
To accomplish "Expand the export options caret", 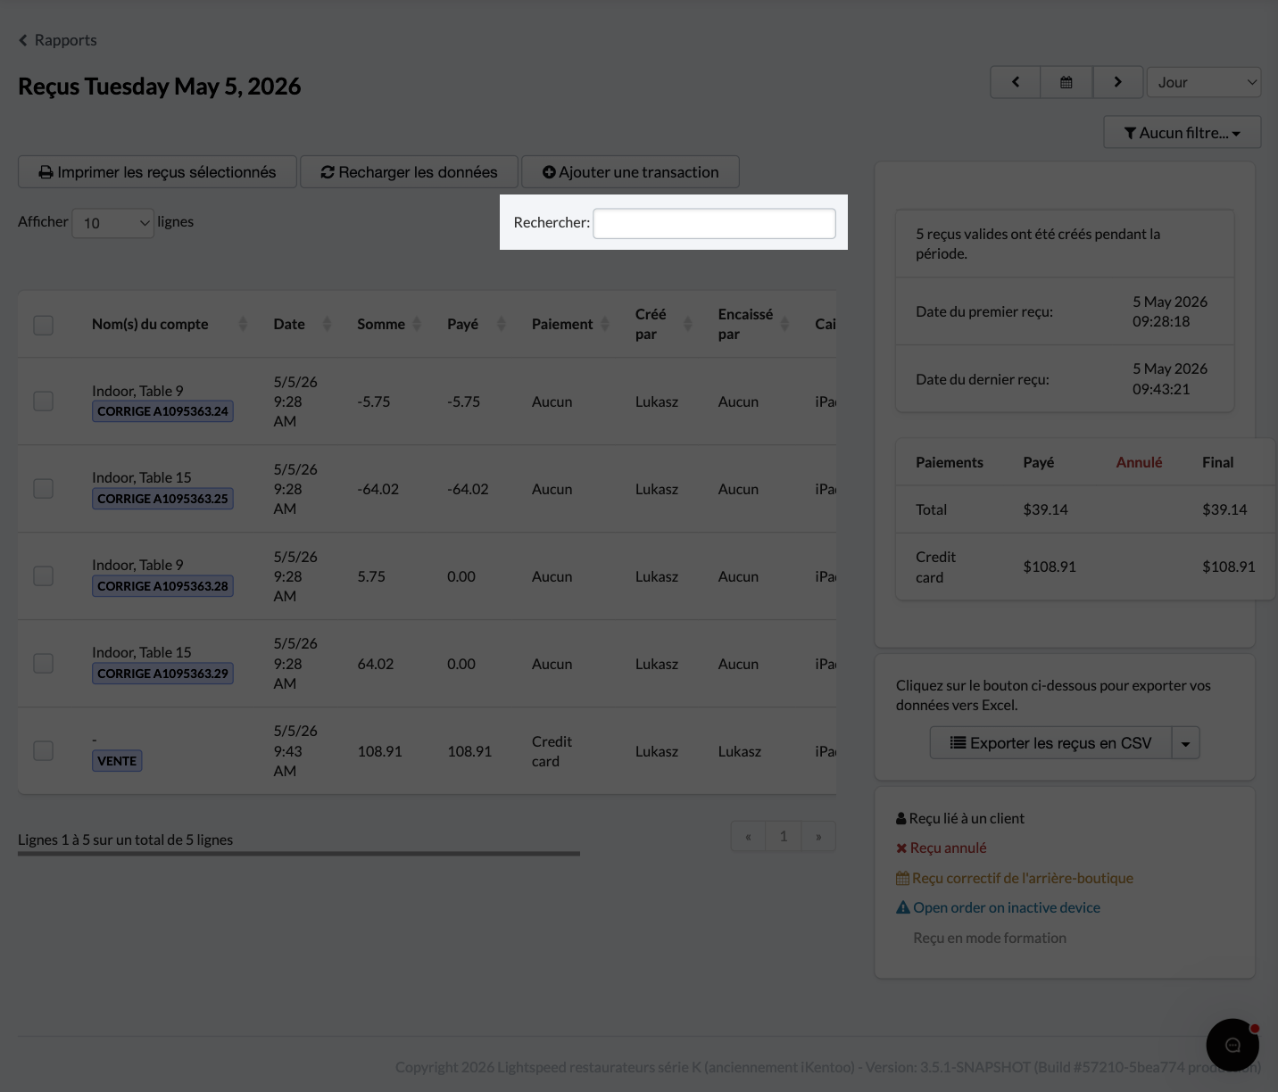I will [1186, 743].
